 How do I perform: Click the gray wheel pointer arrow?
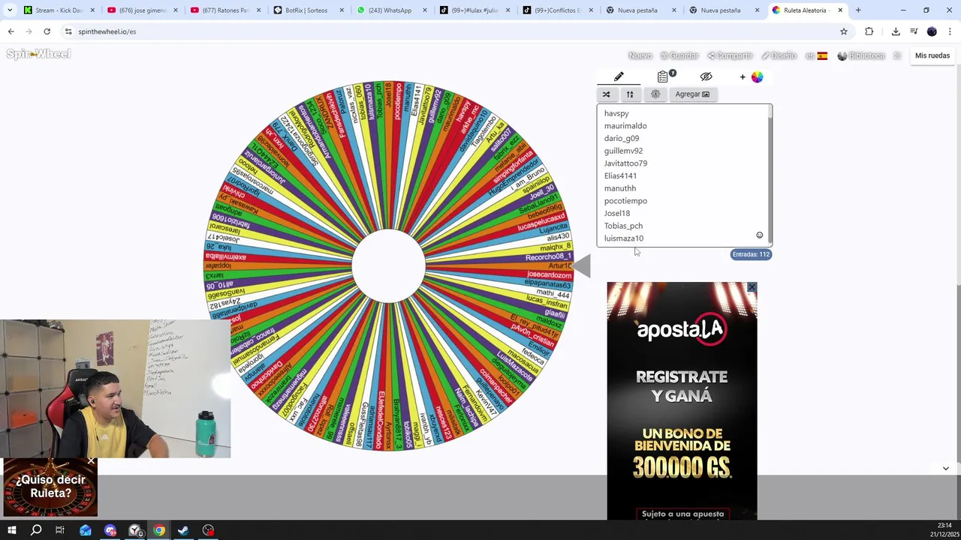pos(581,266)
